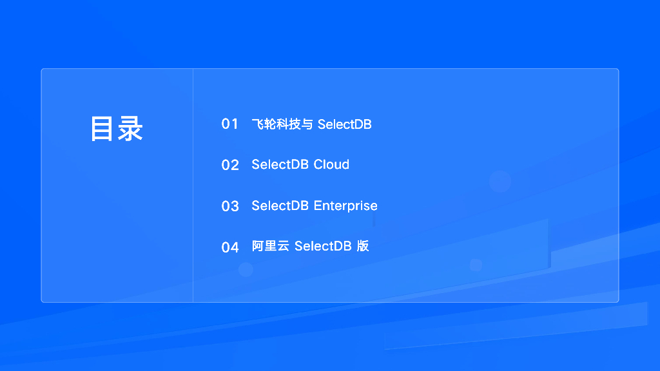Select the 02 number label
660x371 pixels.
[x=230, y=165]
